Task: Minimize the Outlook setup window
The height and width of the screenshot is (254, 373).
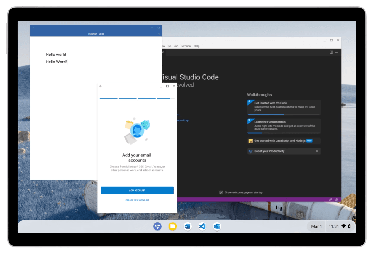Action: (161, 87)
